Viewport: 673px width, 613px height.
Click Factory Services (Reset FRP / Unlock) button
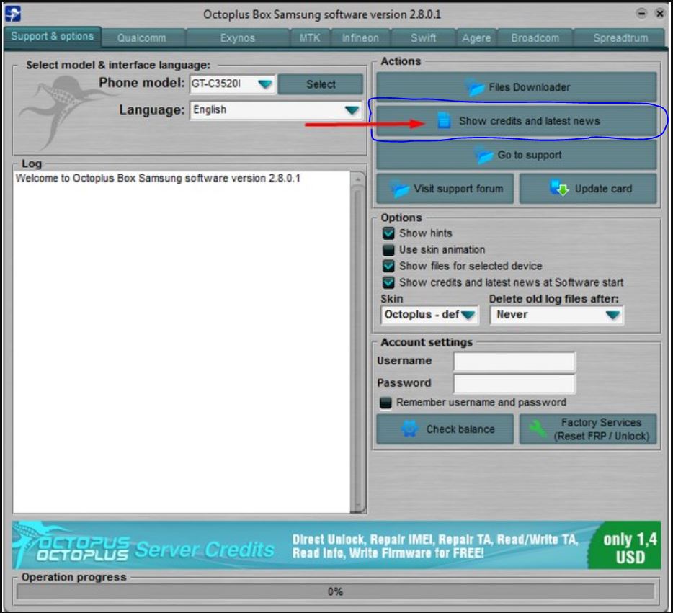[x=588, y=429]
